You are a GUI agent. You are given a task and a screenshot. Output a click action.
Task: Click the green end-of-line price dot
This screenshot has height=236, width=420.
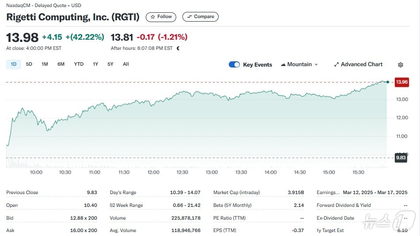coord(387,82)
